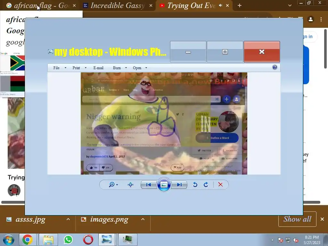Viewport: 328px width, 246px height.
Task: Click the red-black-green Pan-African flag thumbnail
Action: click(17, 84)
